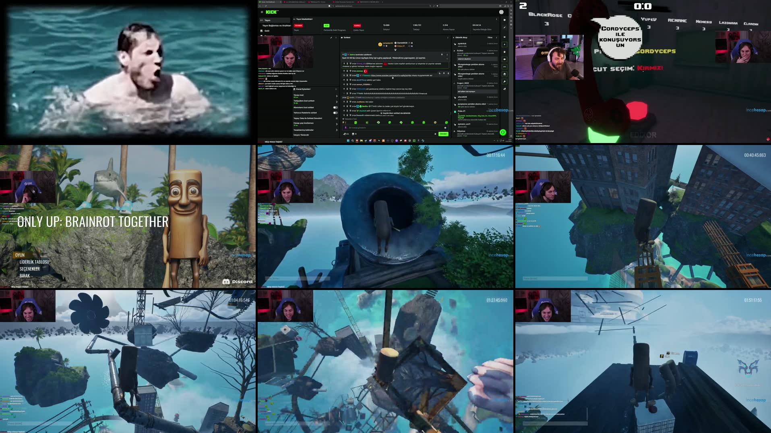
Task: Open Yapay Zeka ile Sohbet Denetimi settings icon
Action: click(x=337, y=118)
